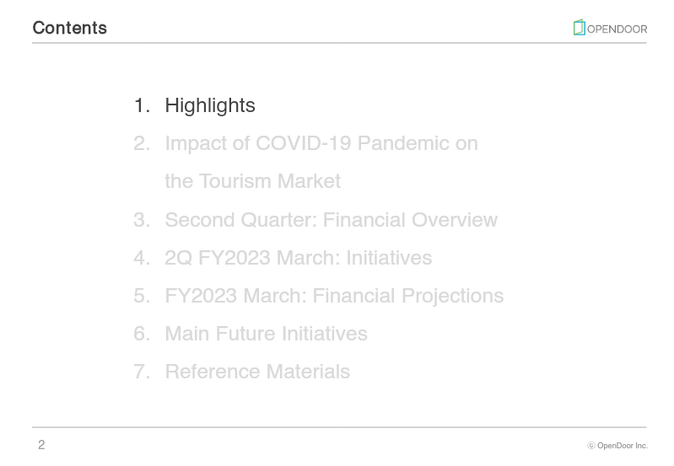Click the OPENDOOR brand name text
The width and height of the screenshot is (674, 466).
[x=617, y=29]
